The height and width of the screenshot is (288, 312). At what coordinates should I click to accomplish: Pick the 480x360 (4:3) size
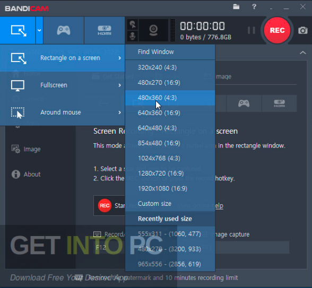tap(170, 98)
